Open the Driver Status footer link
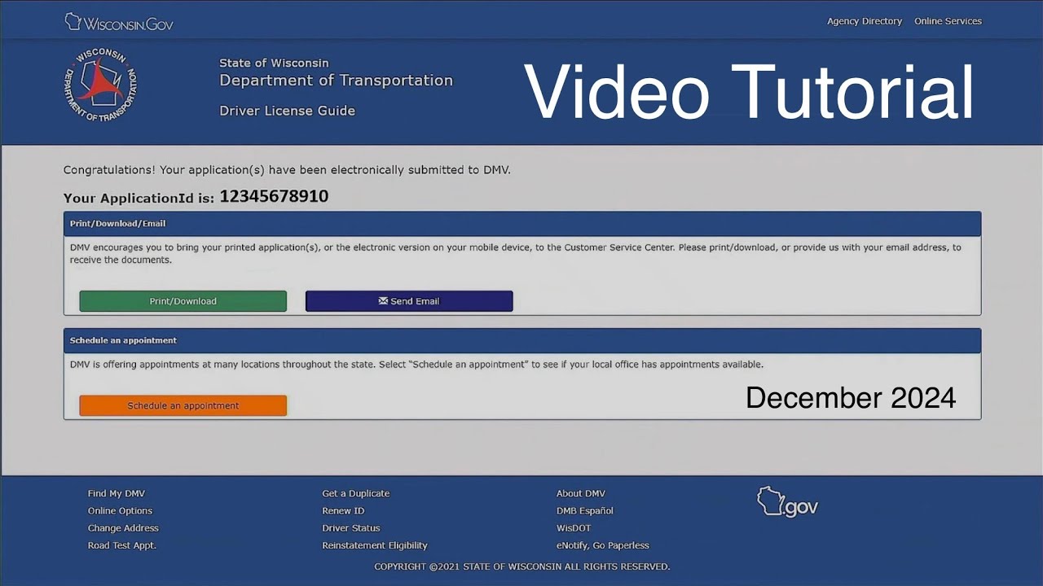1043x586 pixels. coord(351,528)
